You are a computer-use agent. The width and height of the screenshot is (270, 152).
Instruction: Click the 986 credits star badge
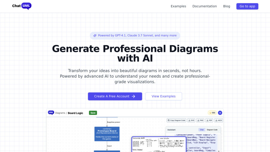[212, 113]
